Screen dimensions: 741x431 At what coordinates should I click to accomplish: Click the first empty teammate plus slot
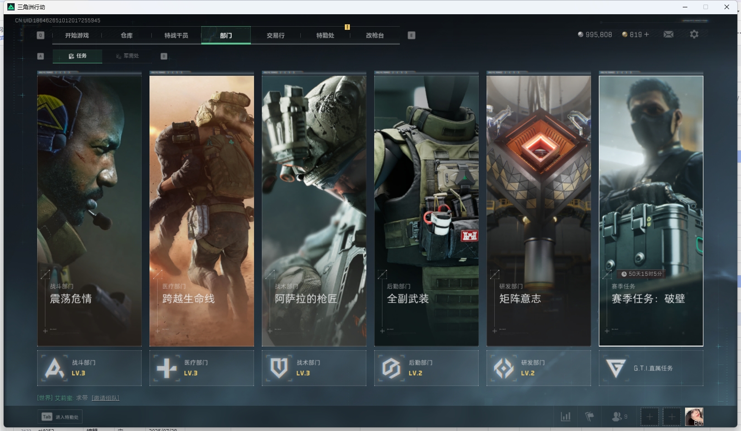pos(650,417)
